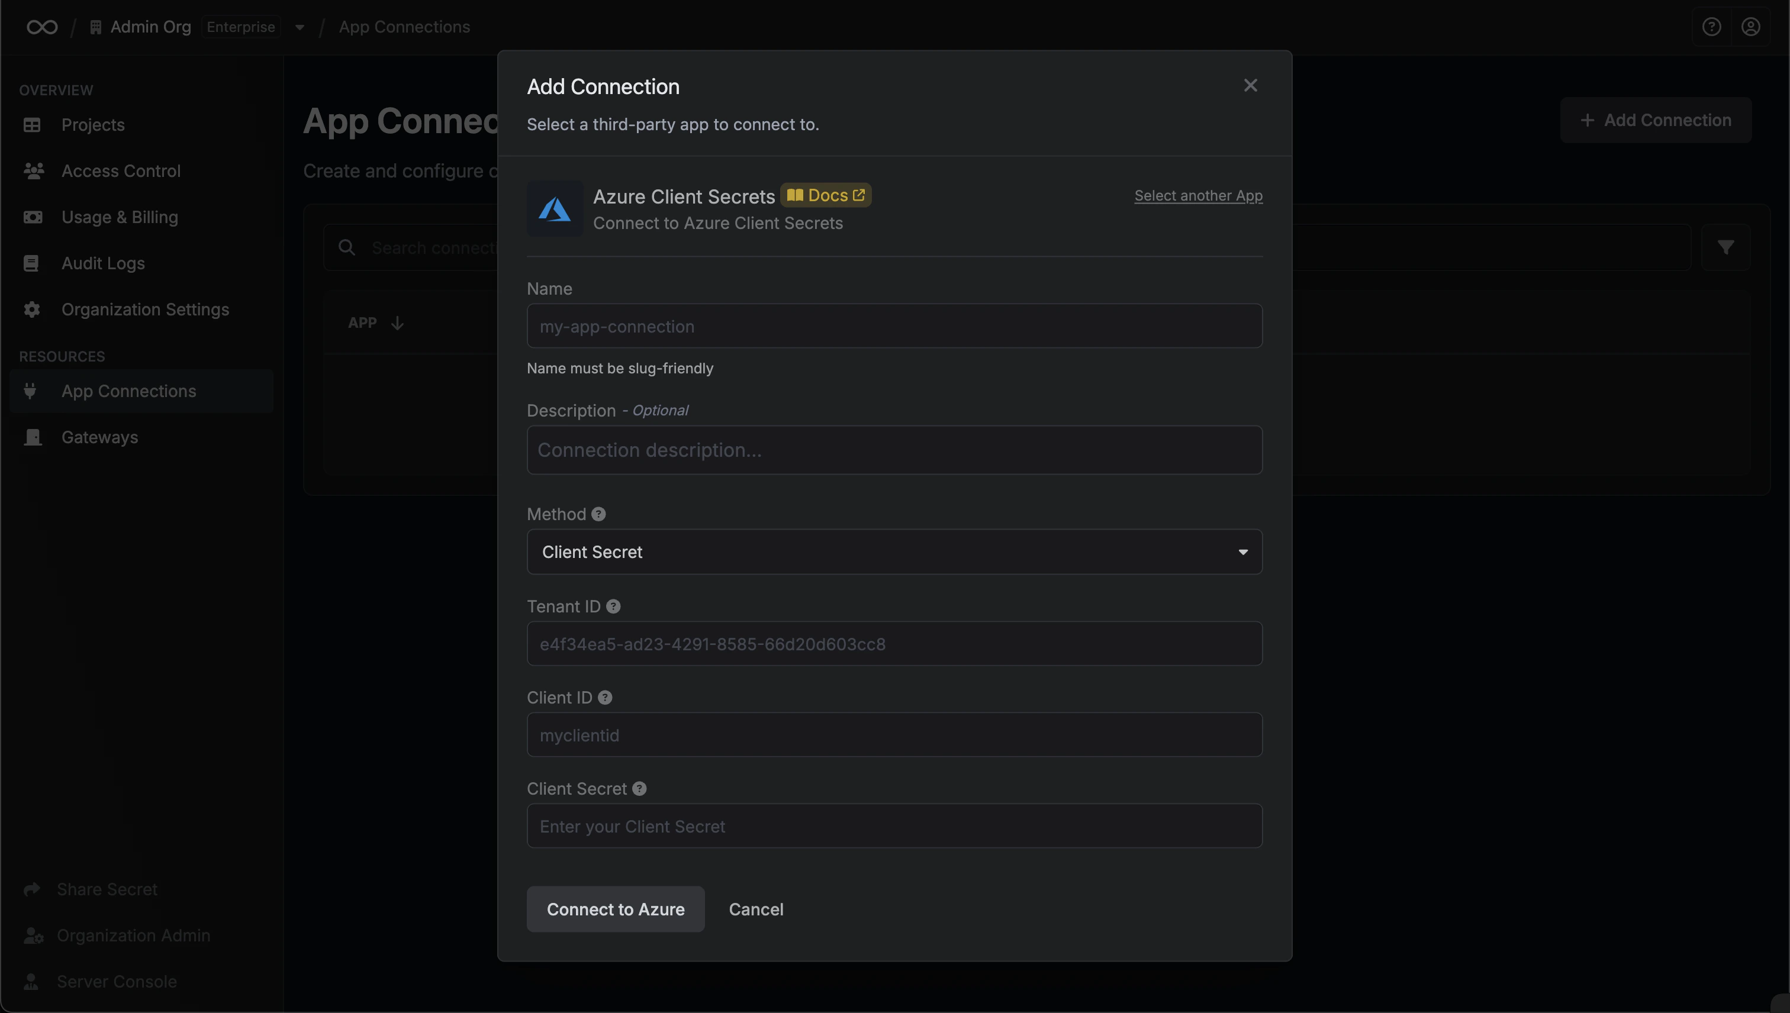Click the Organization Admin user-gear icon
Screen dimensions: 1790x1013
click(33, 935)
